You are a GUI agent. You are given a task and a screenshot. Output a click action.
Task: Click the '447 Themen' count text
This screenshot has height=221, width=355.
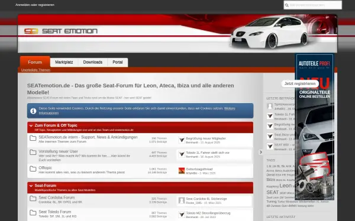click(x=159, y=153)
